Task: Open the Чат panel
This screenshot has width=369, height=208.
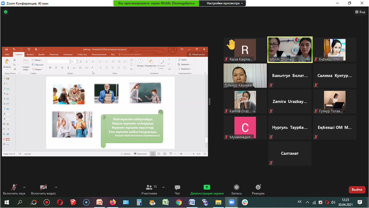Action: pos(177,189)
